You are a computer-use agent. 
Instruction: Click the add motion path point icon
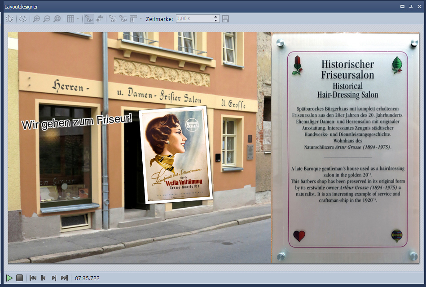tap(113, 19)
